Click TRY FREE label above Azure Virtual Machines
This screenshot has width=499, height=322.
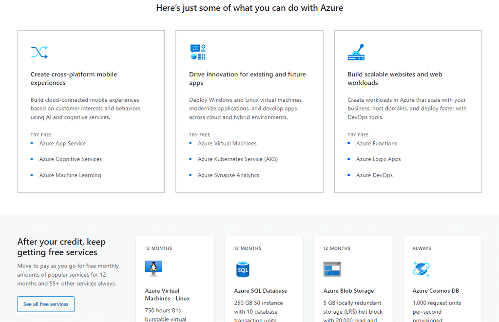point(199,135)
